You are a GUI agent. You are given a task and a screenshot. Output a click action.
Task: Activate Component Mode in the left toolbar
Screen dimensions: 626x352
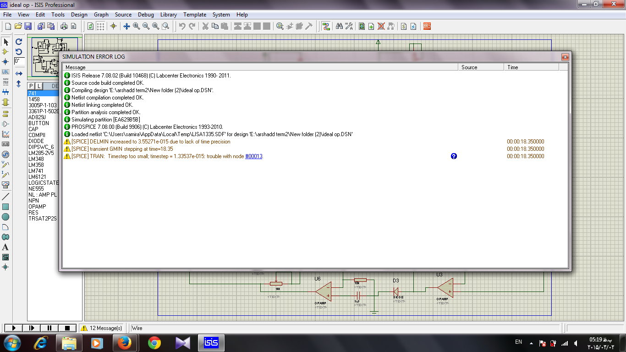point(6,52)
